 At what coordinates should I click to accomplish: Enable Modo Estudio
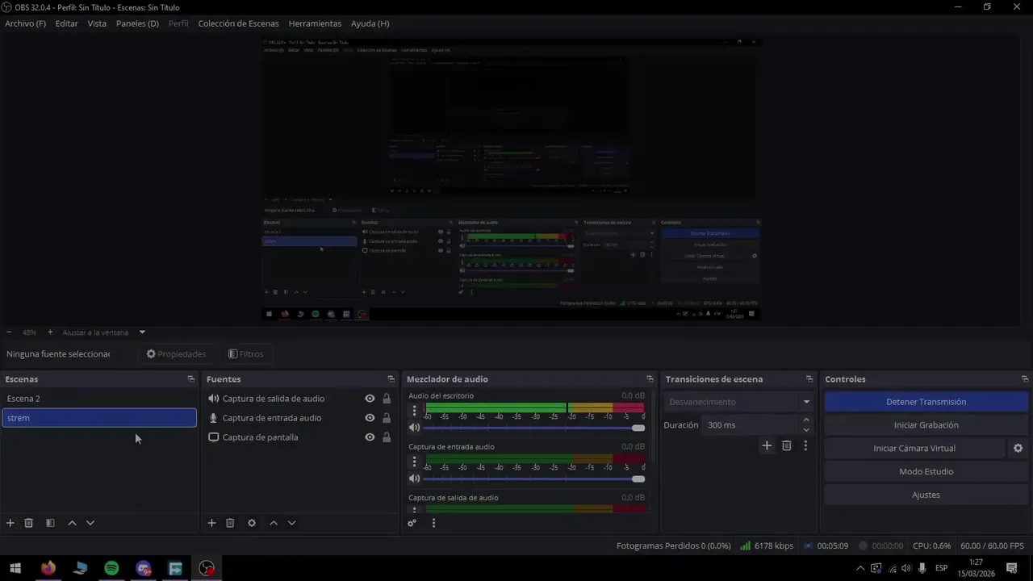[x=926, y=472]
